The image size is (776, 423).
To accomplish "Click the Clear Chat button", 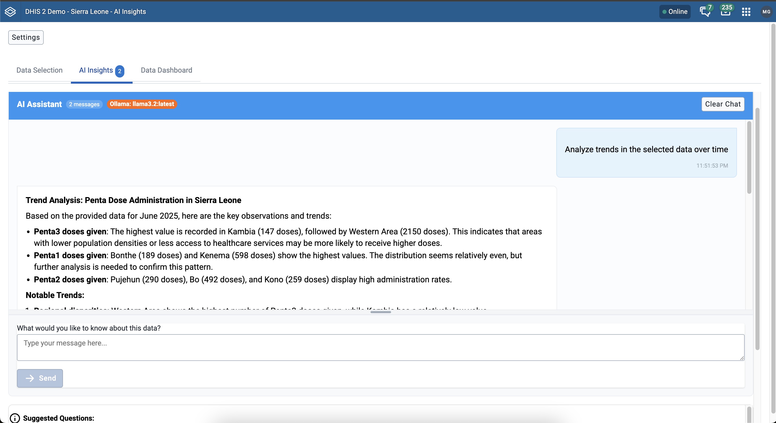I will click(723, 104).
